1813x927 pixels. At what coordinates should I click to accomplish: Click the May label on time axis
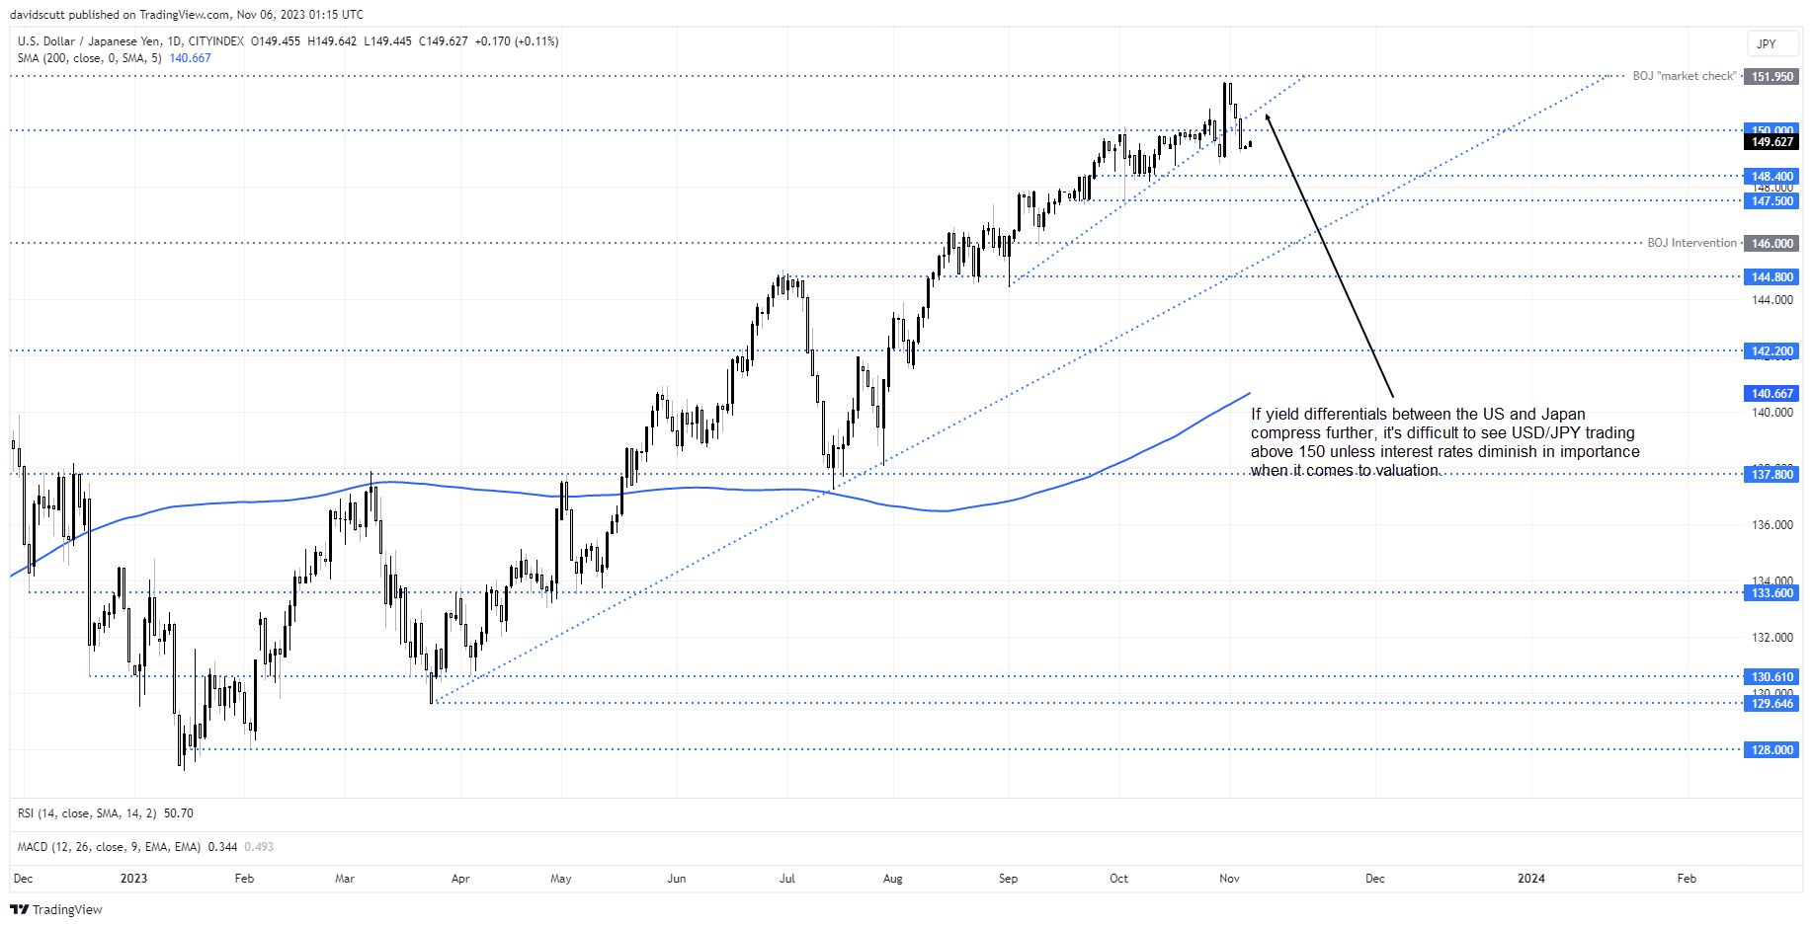tap(561, 879)
